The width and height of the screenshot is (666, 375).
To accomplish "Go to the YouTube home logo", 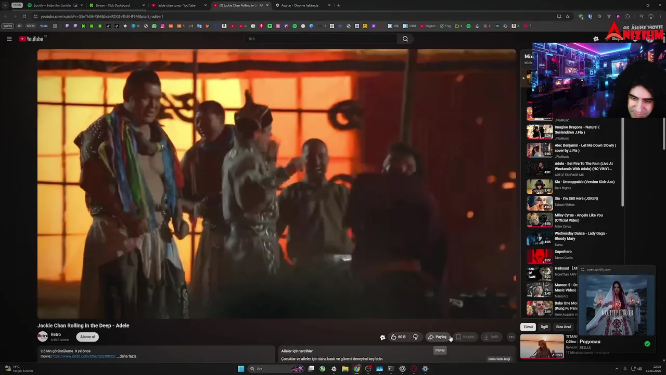I will point(31,39).
